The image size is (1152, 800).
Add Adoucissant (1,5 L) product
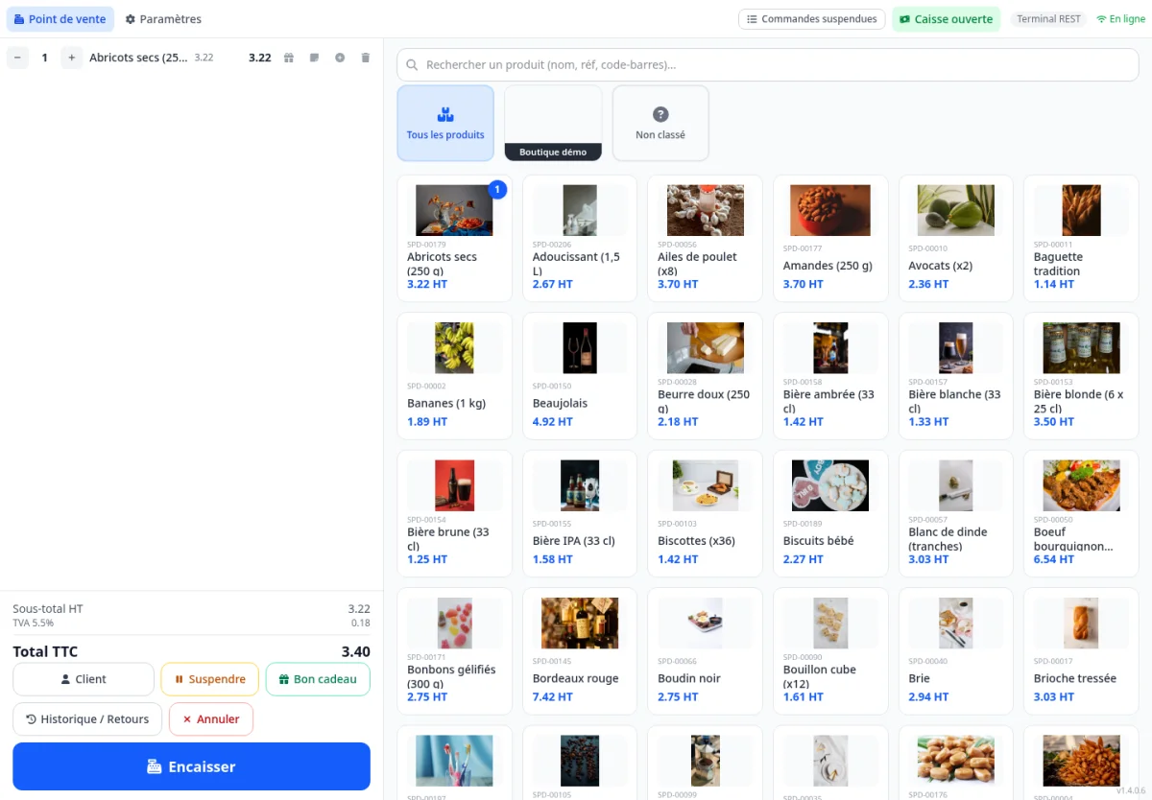pyautogui.click(x=579, y=239)
